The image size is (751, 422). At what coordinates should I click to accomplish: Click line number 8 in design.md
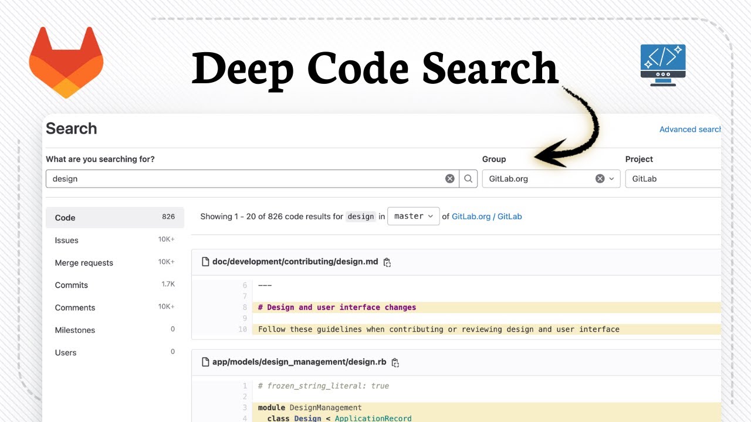tap(245, 307)
